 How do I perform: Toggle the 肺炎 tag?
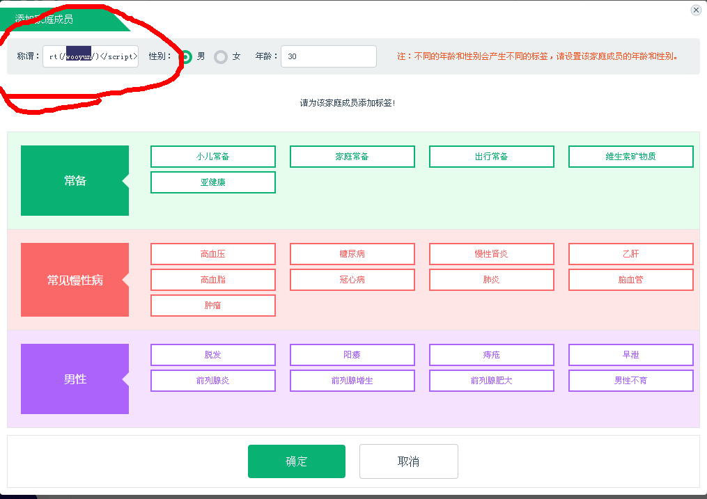point(492,280)
